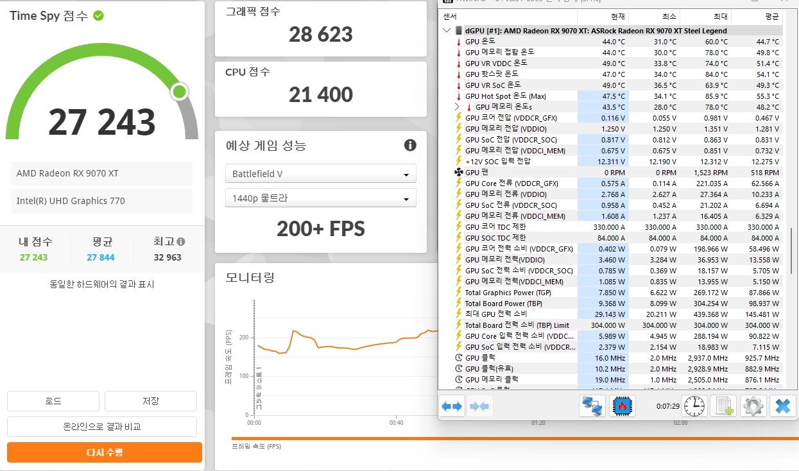Open HWiNFO sensor settings gear icon
Viewport: 799px width, 471px height.
coord(753,406)
